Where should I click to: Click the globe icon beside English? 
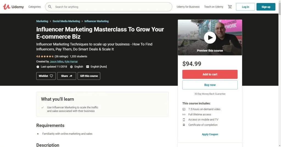(71, 67)
